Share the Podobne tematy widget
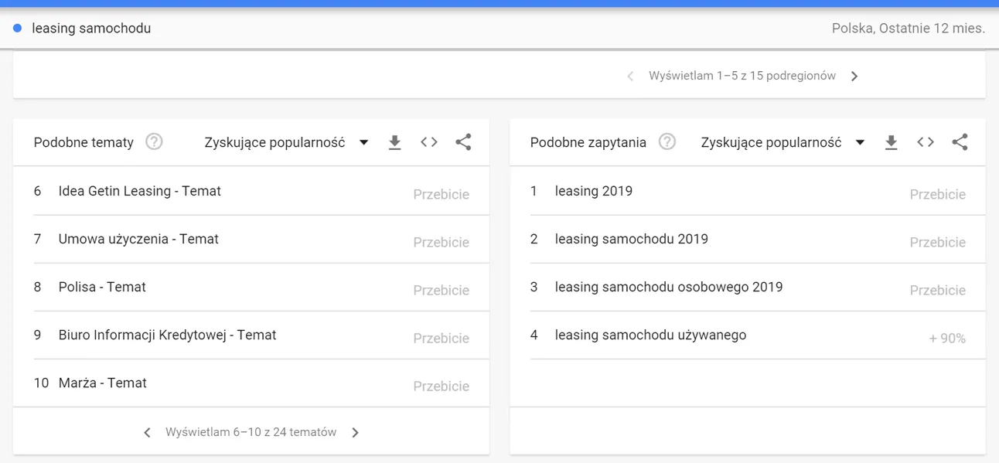 [x=463, y=142]
